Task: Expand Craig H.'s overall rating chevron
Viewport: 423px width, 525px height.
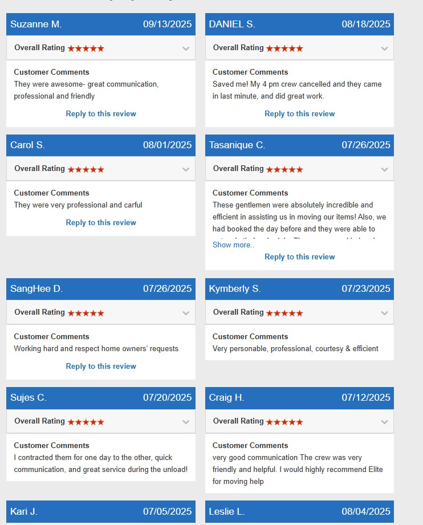Action: [384, 422]
